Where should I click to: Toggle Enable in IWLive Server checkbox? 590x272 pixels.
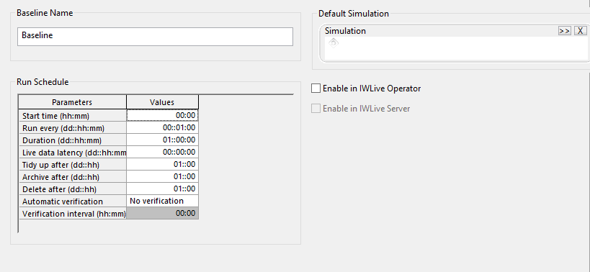click(316, 109)
